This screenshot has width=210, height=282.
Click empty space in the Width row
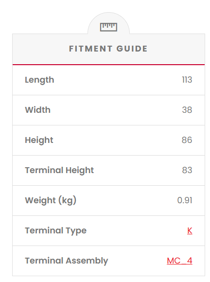pyautogui.click(x=115, y=110)
